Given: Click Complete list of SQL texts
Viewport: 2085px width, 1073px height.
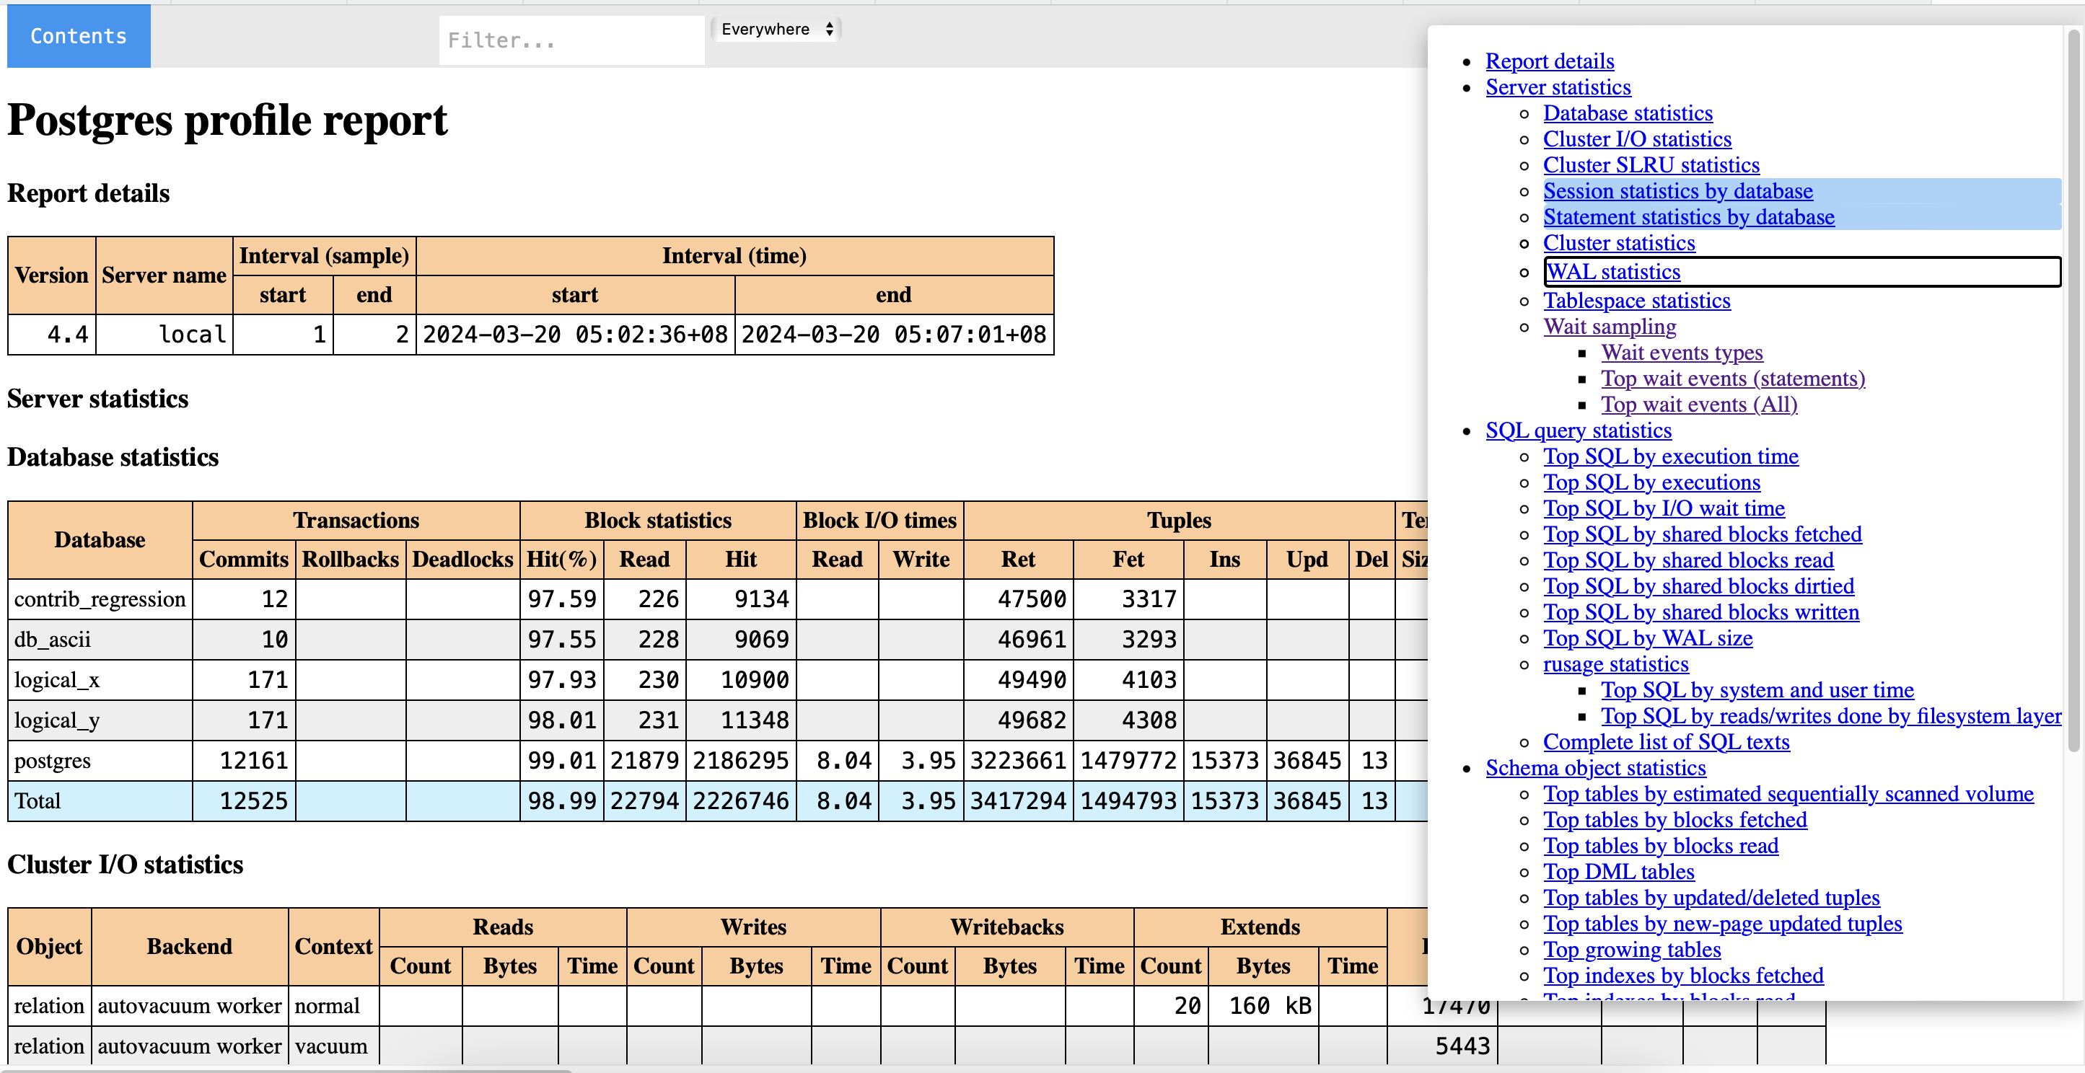Looking at the screenshot, I should click(1666, 742).
